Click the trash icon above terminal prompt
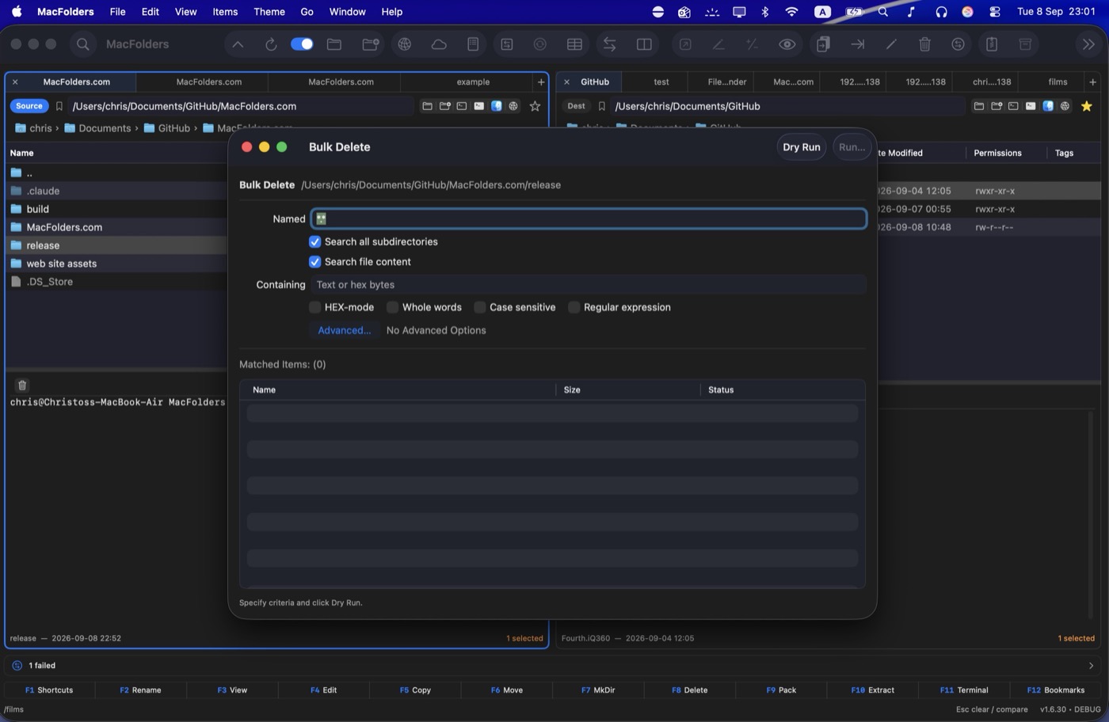Image resolution: width=1109 pixels, height=722 pixels. pyautogui.click(x=22, y=385)
